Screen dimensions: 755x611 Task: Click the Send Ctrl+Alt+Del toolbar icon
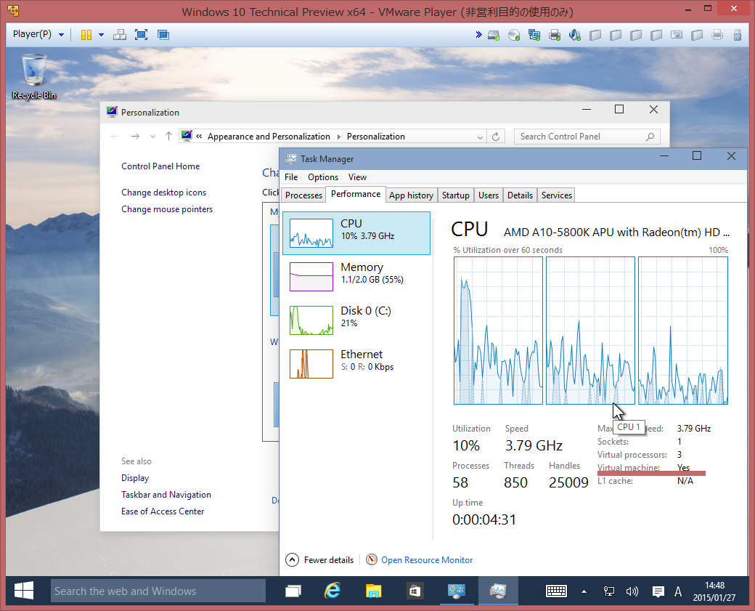click(x=119, y=35)
